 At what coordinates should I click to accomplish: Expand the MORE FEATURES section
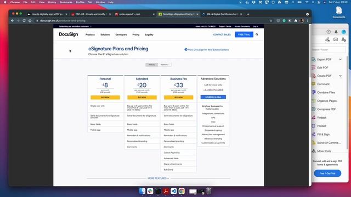coord(158,178)
